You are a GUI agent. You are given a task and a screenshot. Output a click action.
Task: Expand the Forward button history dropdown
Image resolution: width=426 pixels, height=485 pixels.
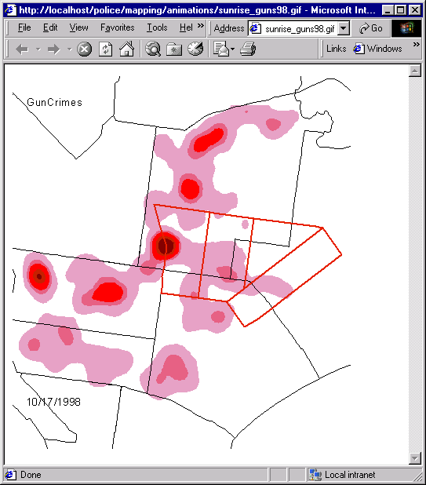[x=70, y=49]
